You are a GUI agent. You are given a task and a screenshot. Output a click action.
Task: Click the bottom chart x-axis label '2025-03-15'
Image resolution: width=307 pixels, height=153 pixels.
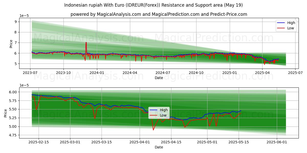tap(102, 142)
